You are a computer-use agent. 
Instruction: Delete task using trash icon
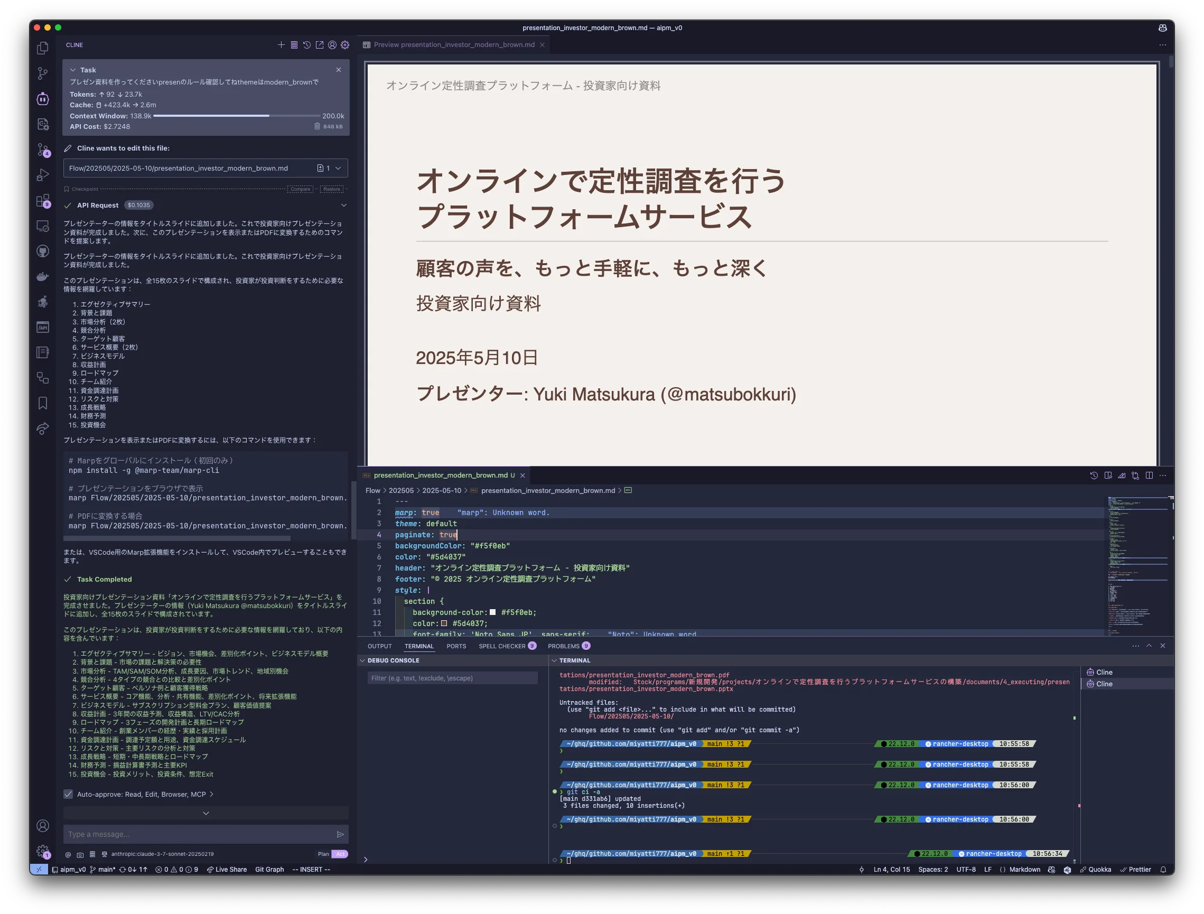pos(317,126)
